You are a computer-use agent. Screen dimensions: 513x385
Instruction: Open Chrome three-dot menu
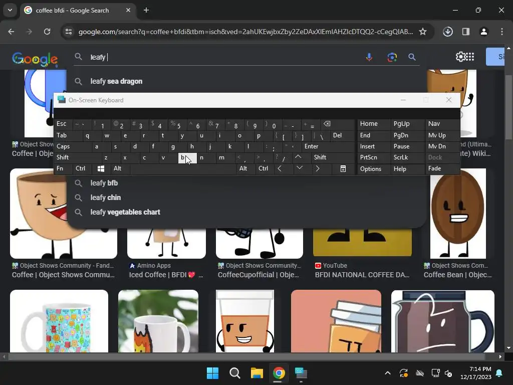click(x=502, y=32)
